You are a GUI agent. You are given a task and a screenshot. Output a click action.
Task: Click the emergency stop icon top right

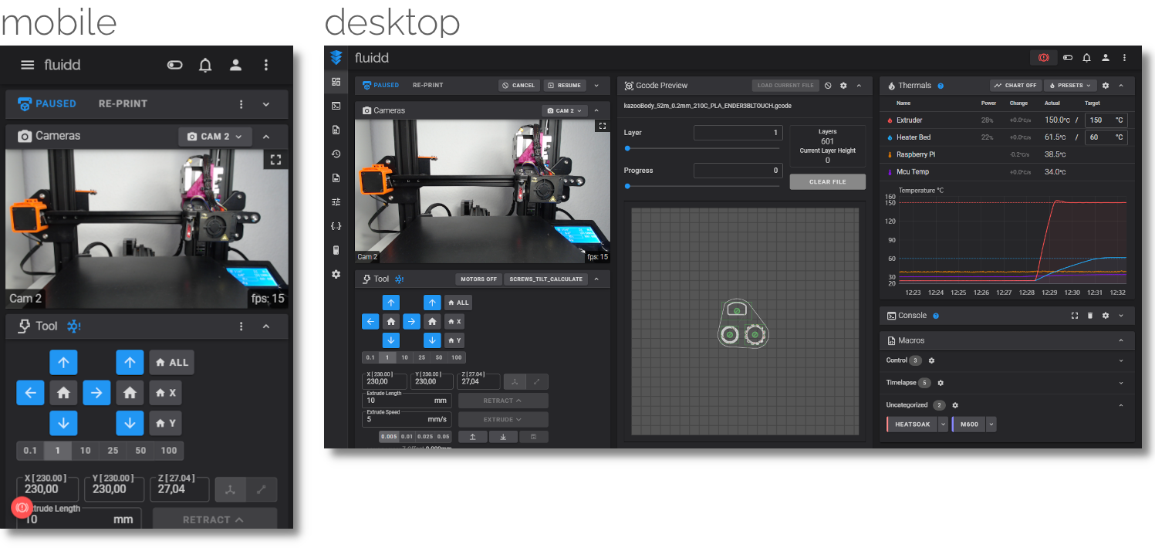point(1043,57)
